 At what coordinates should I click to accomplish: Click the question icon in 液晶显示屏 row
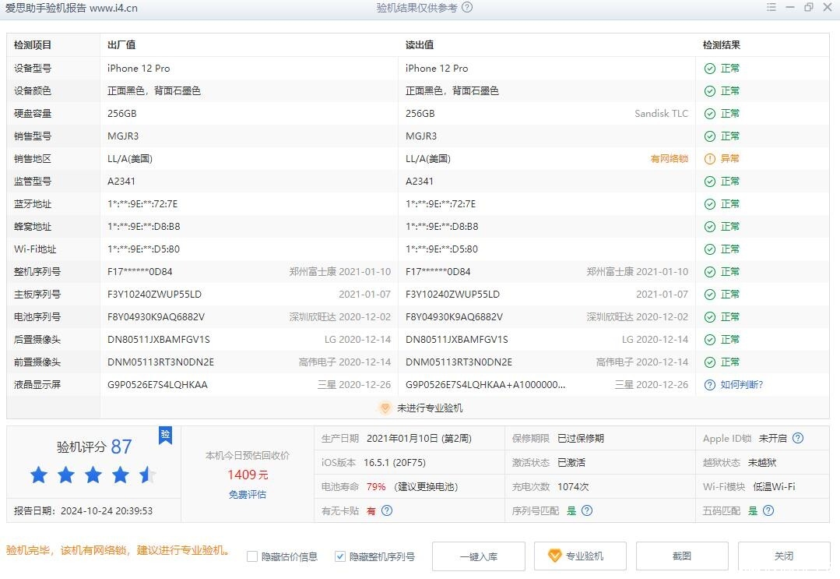[x=710, y=385]
